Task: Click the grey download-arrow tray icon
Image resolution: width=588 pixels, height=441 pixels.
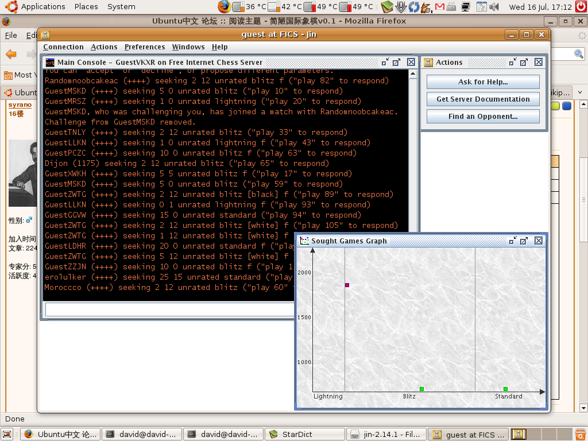Action: coord(401,6)
